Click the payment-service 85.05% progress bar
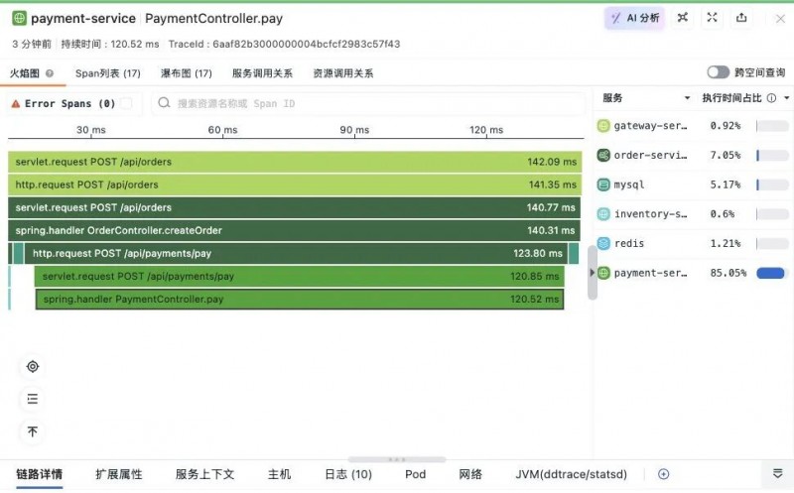 coord(772,274)
